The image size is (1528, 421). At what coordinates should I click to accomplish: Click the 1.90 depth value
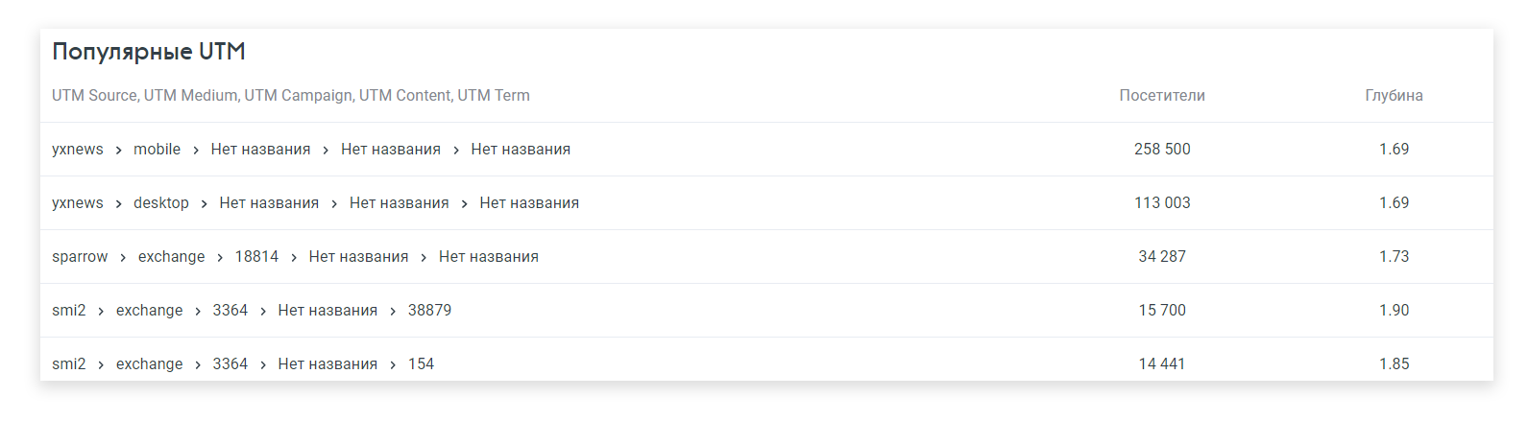(x=1394, y=311)
